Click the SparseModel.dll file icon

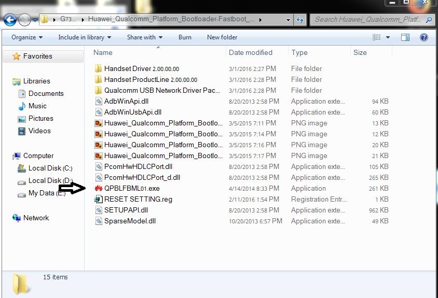tap(98, 221)
